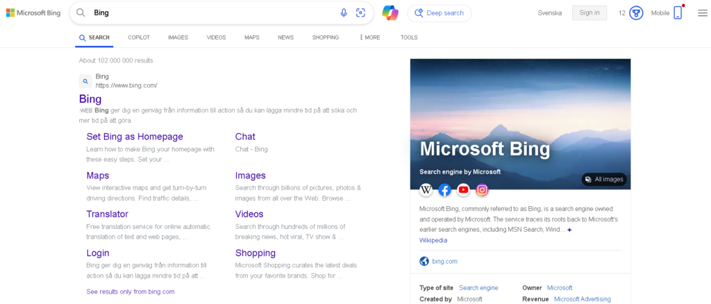Open the Shopping sitelink

pyautogui.click(x=256, y=253)
